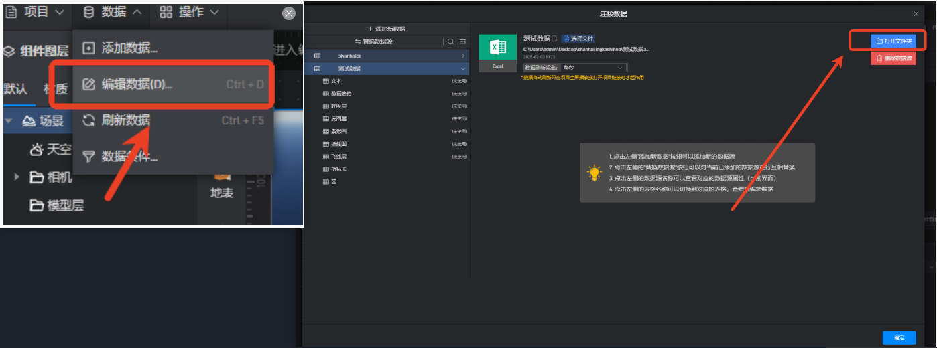
Task: Collapse the 测试数据 data source
Action: coord(462,68)
